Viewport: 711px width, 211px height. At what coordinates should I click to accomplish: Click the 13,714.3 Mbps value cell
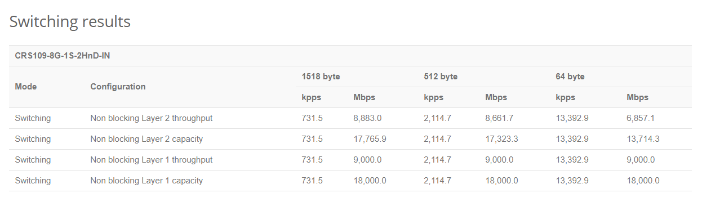point(643,139)
